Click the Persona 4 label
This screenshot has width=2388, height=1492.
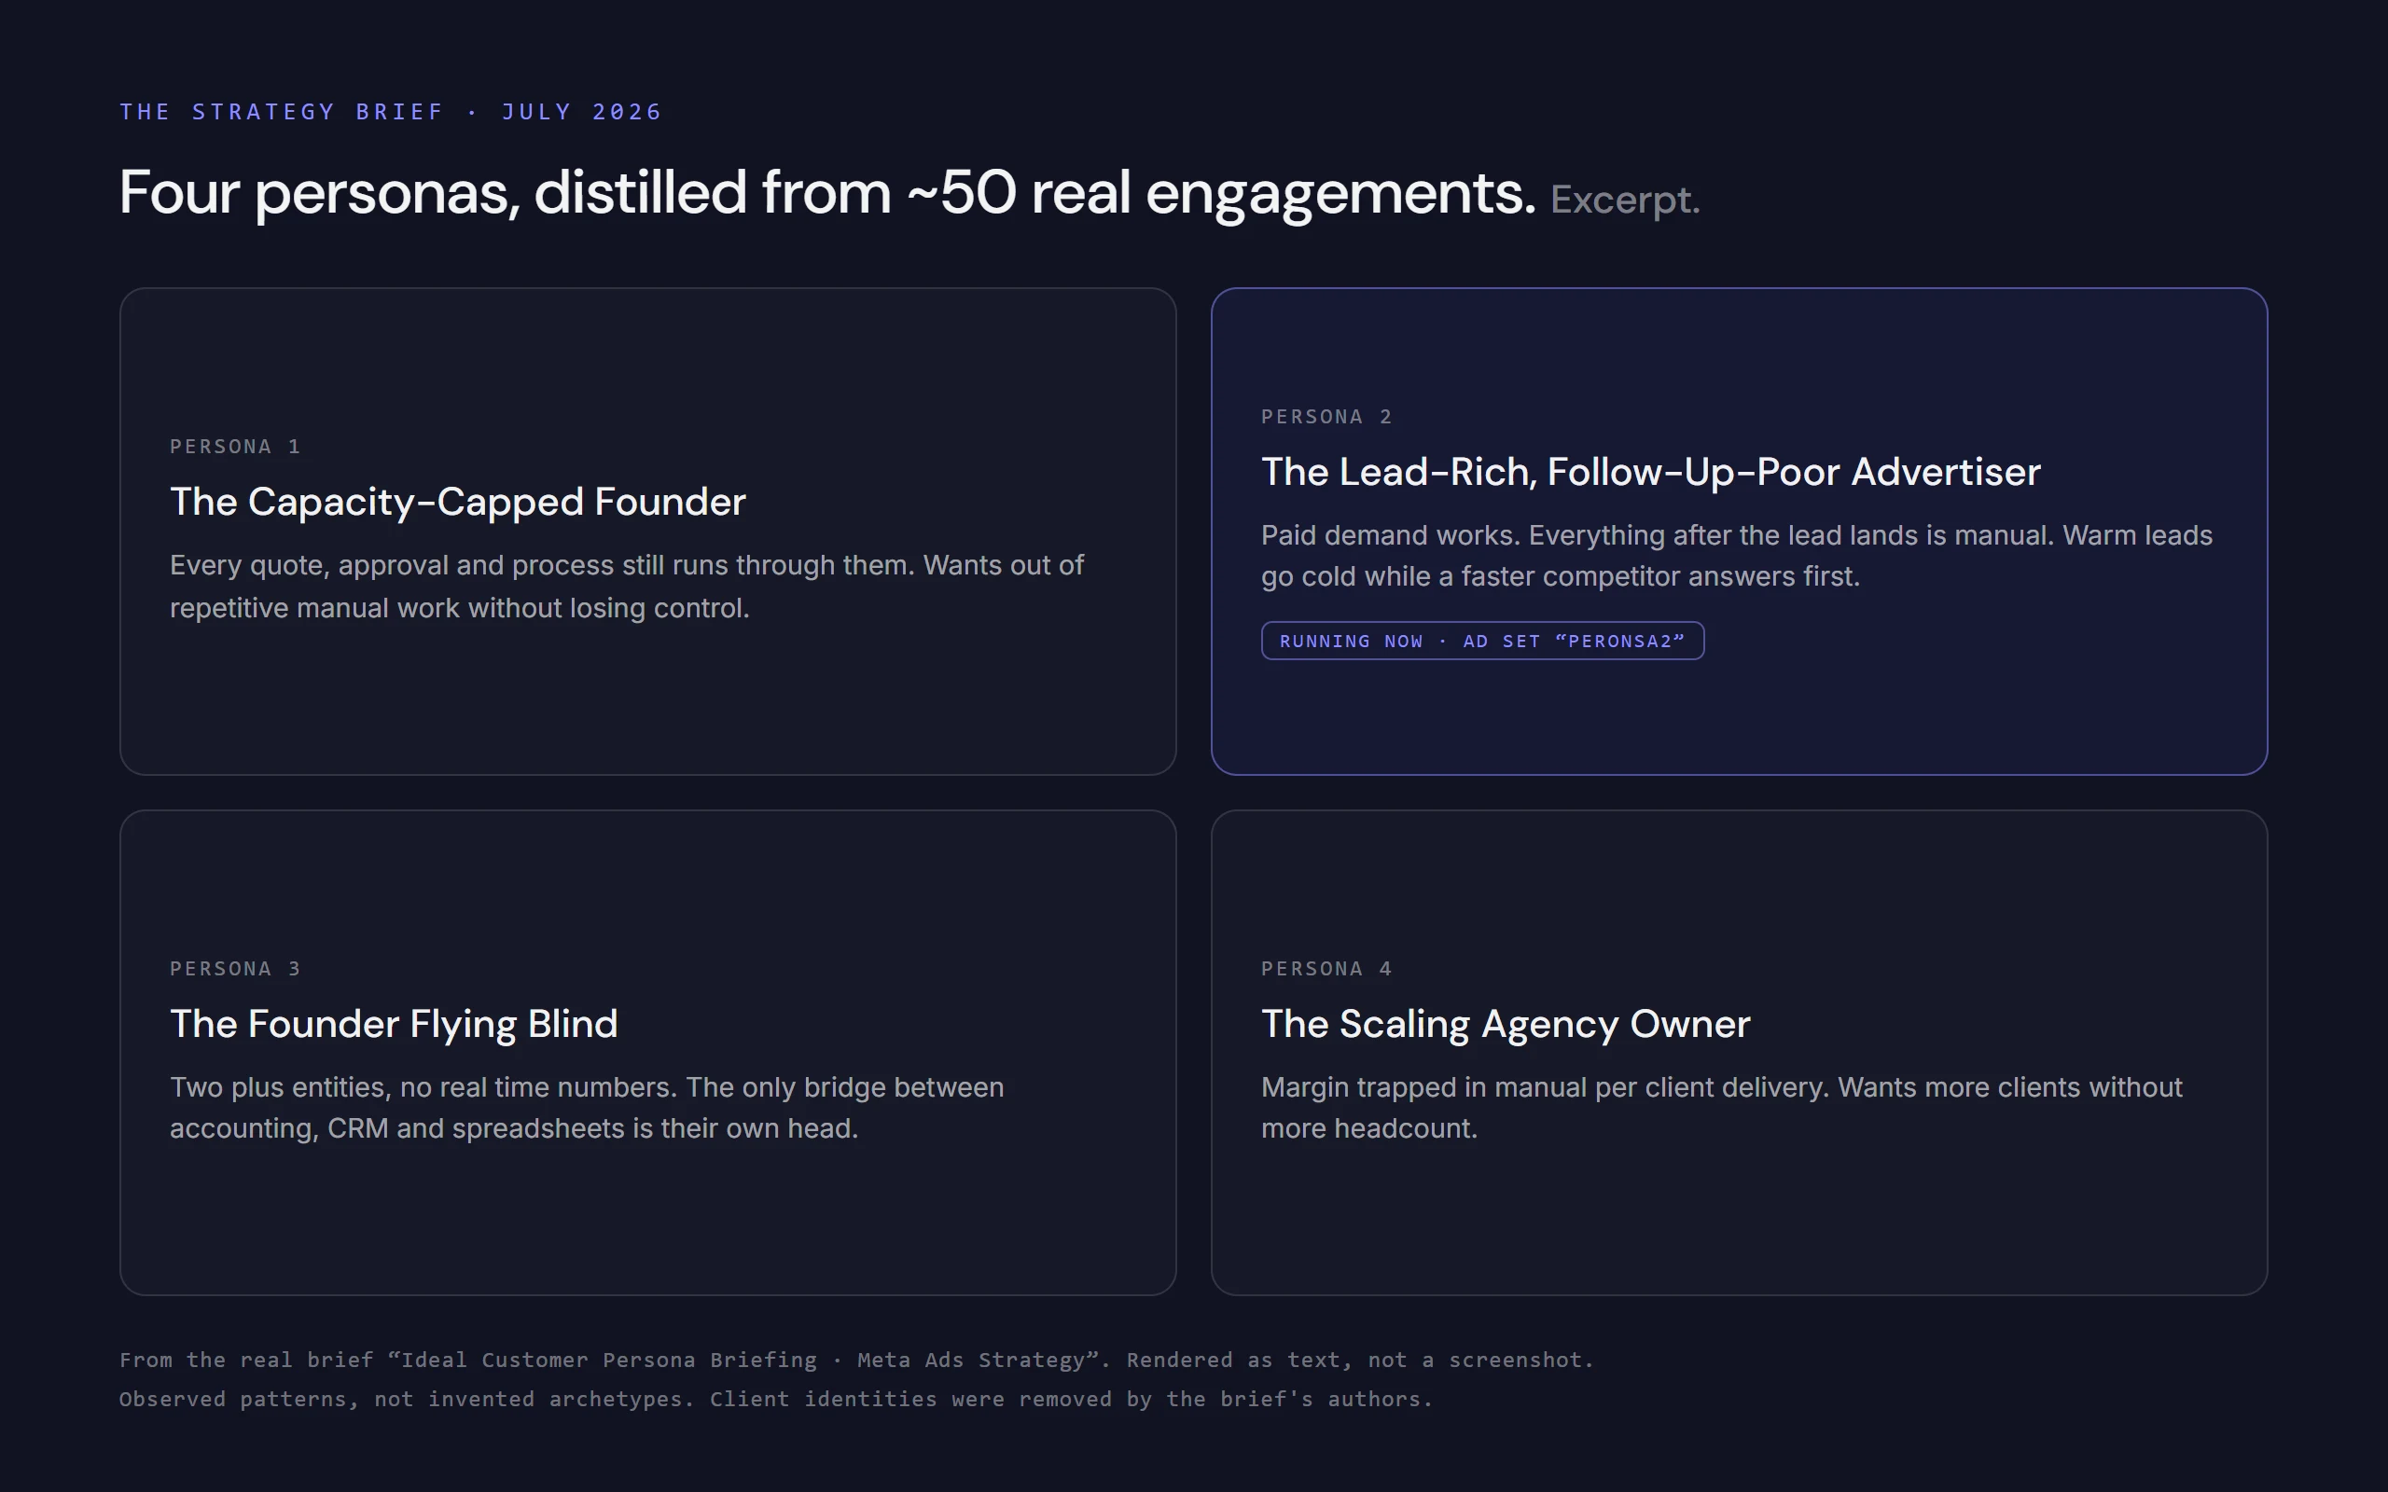point(1326,968)
